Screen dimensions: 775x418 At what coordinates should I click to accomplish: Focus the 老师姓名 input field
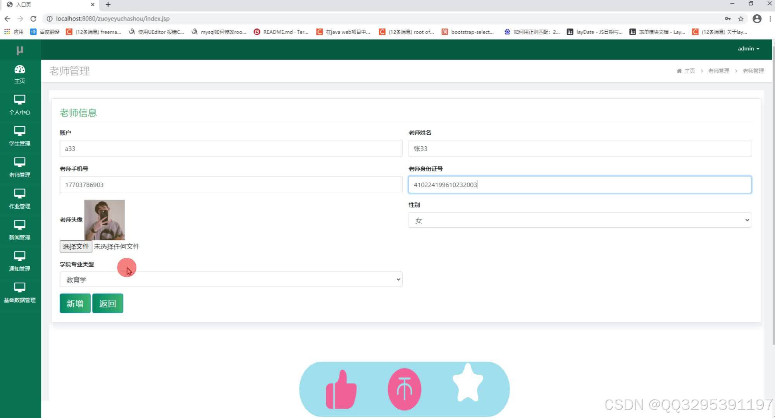(x=580, y=149)
